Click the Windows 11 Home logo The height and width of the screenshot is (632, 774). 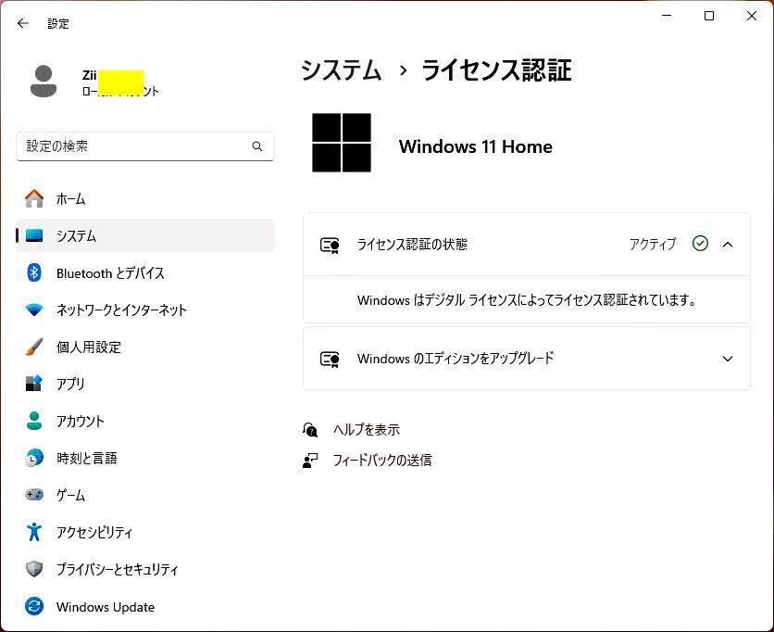click(342, 144)
